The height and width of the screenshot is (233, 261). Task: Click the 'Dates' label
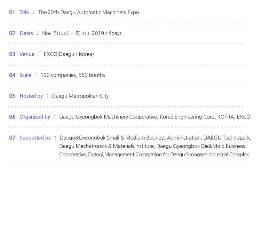pos(26,33)
